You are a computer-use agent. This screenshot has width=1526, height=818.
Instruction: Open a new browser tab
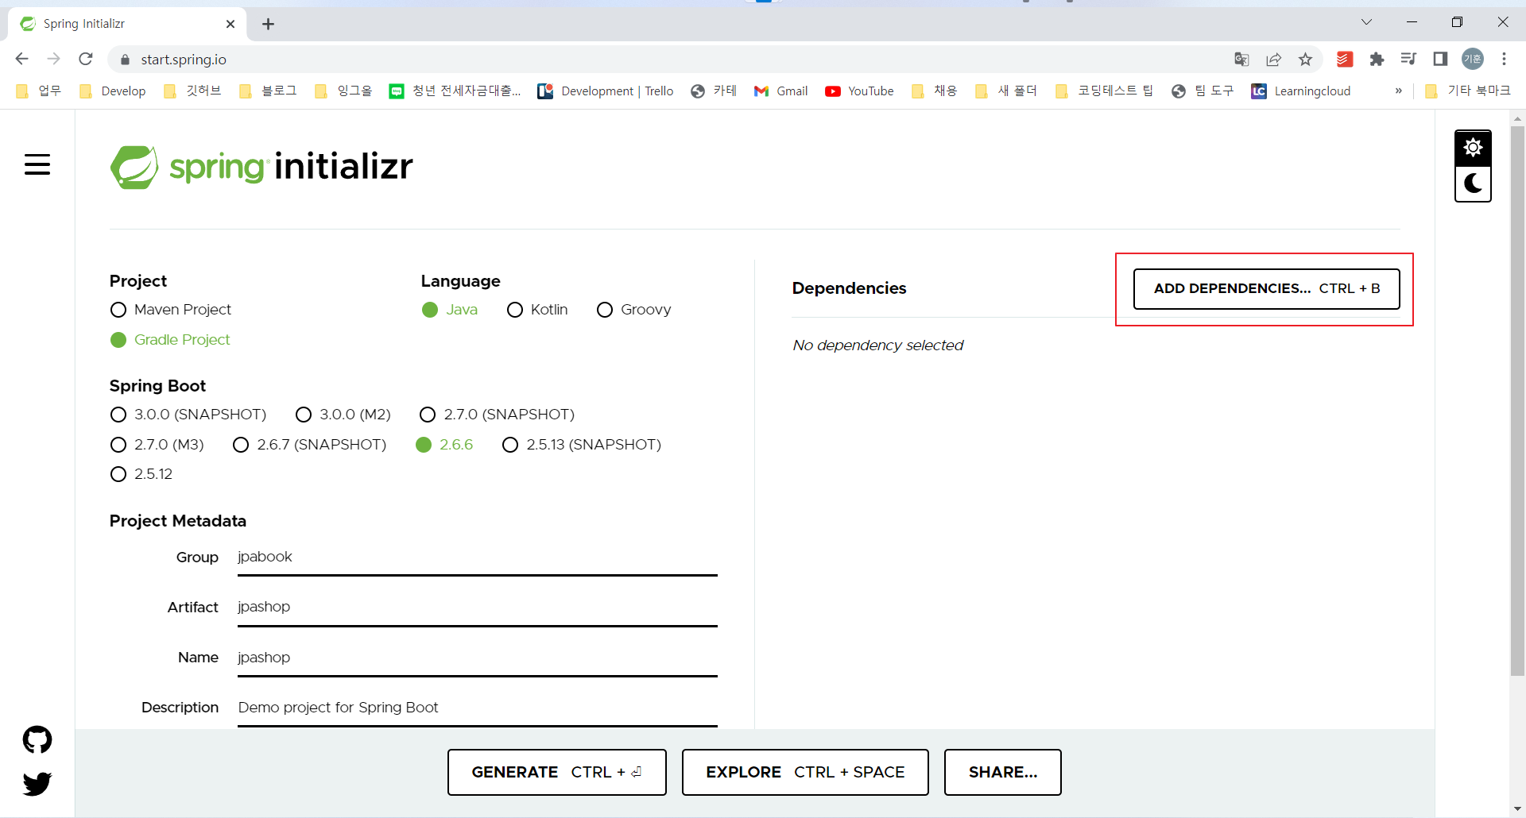[x=269, y=24]
